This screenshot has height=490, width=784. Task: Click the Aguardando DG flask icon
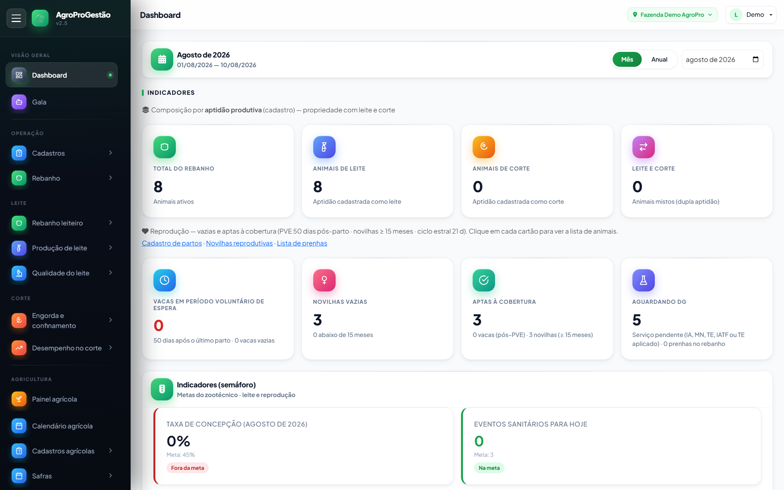click(x=643, y=280)
